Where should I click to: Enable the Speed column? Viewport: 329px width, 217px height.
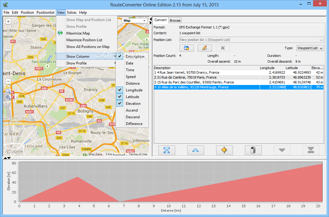132,77
